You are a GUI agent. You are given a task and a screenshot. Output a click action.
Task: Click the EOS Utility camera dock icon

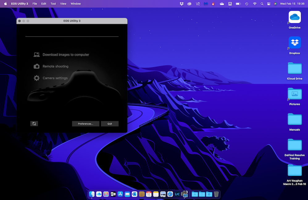point(185,194)
